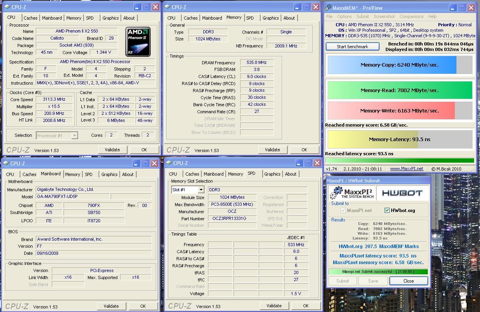The width and height of the screenshot is (480, 312).
Task: Click OK in the CPU-Z window showing the SPD tab
Action: click(306, 306)
